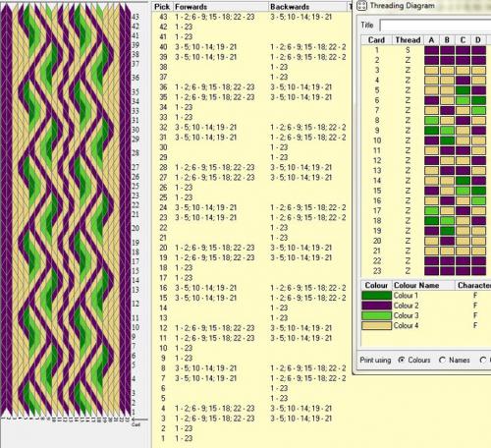This screenshot has width=491, height=448.
Task: Select pick 22 row in turning list
Action: click(x=249, y=228)
